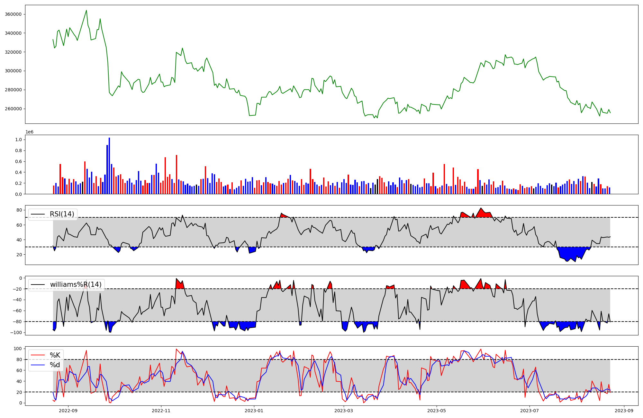Click the 360000 price axis label
This screenshot has height=418, width=643.
14,14
